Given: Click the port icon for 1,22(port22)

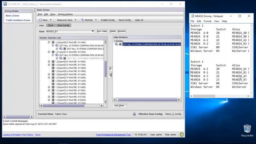Looking at the screenshot, I should point(53,62).
